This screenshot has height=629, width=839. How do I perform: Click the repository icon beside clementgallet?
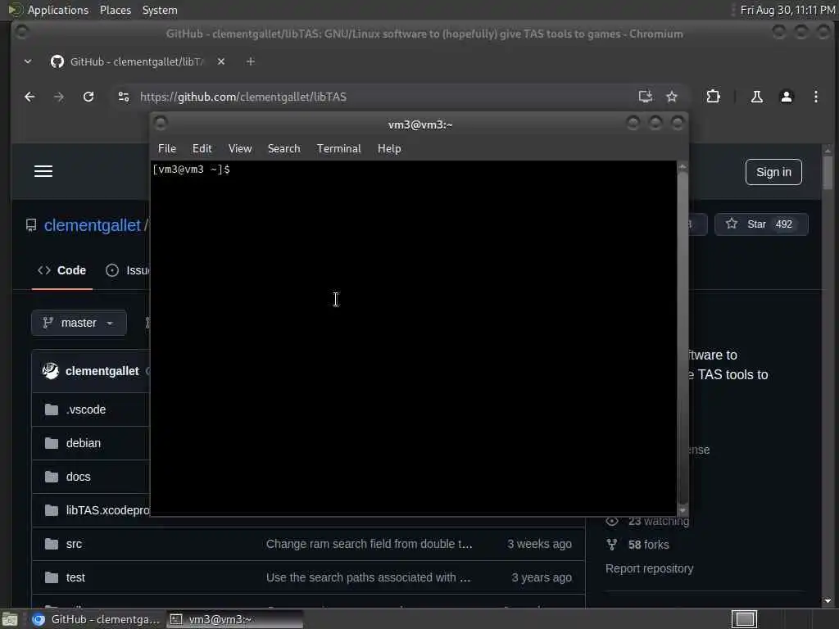click(31, 225)
